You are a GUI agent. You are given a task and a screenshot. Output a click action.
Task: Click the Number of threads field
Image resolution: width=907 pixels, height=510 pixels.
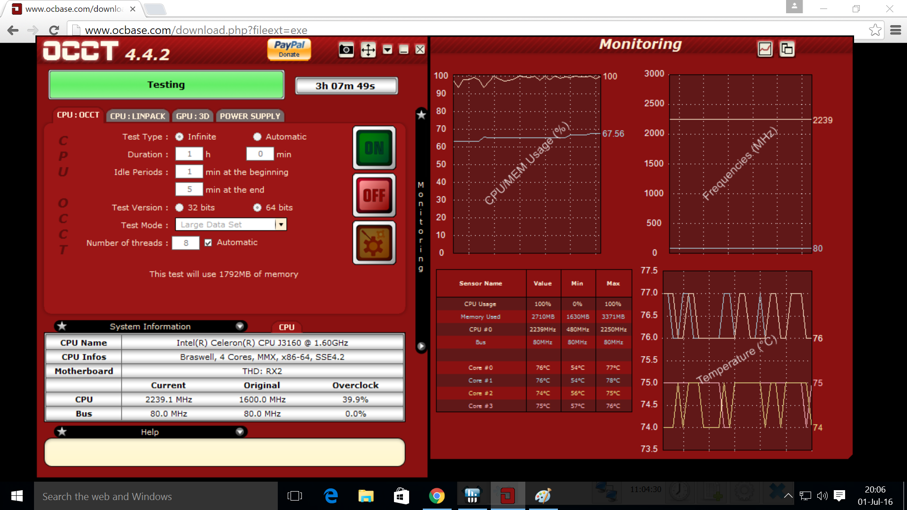coord(186,243)
